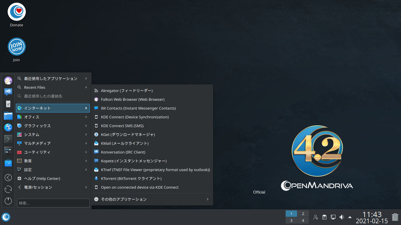Open KDE Connect (Device Synchronization)
This screenshot has height=225, width=401.
(x=152, y=117)
